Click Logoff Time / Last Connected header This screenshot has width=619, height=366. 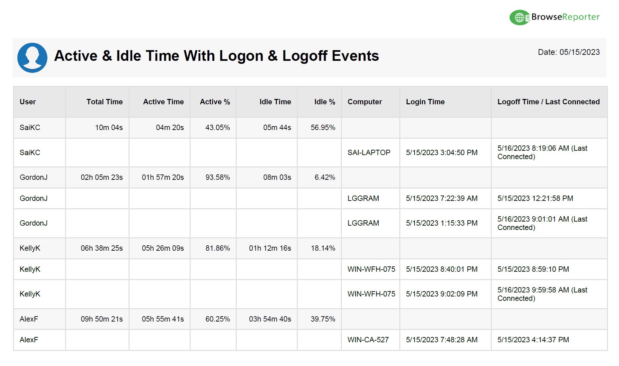click(549, 102)
